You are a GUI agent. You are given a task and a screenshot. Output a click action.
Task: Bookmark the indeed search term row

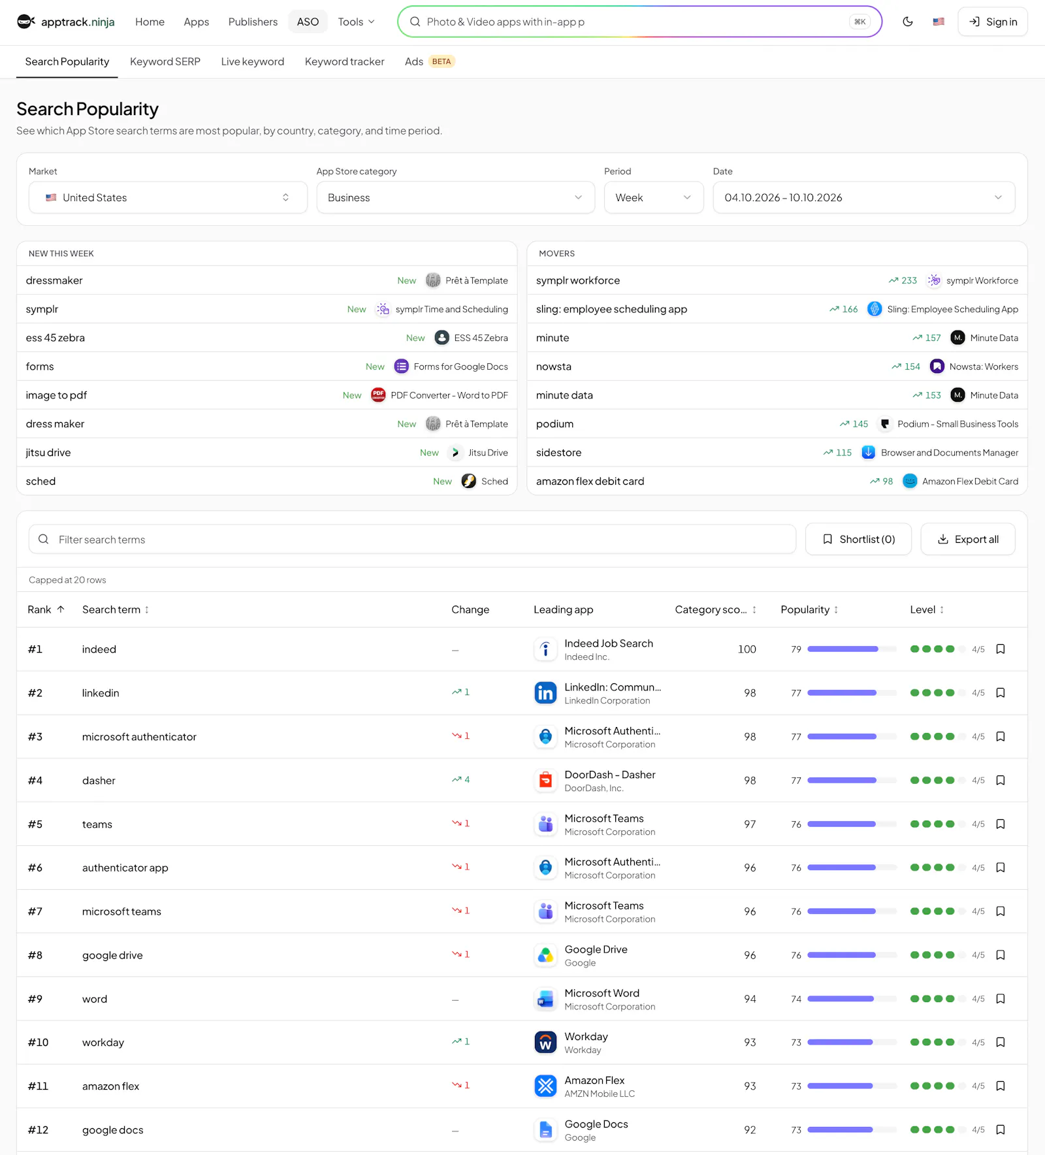coord(1000,649)
